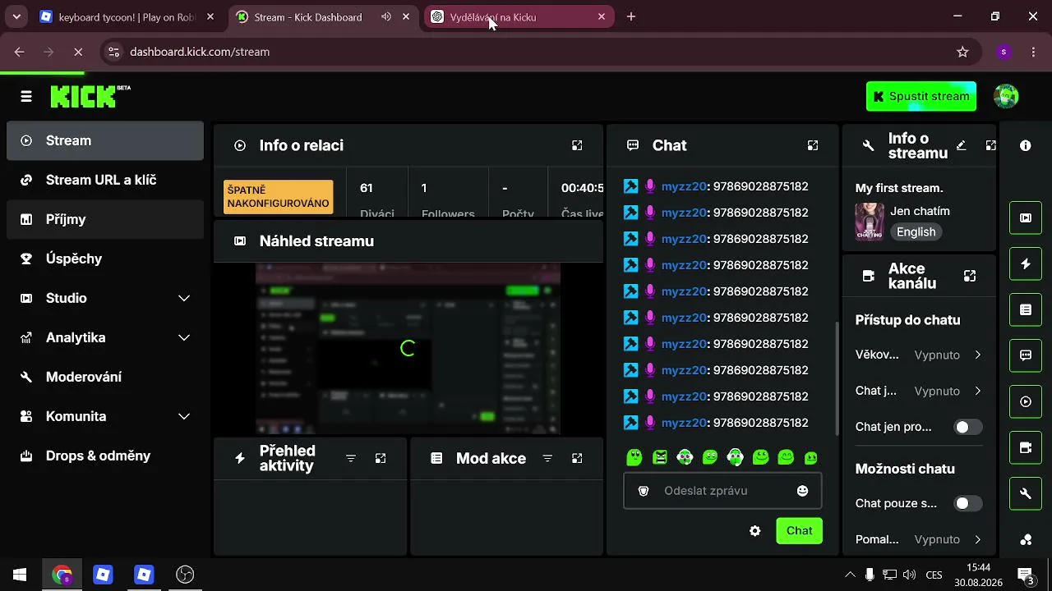Switch to the Vydělávání na Kicku tab

pyautogui.click(x=518, y=16)
